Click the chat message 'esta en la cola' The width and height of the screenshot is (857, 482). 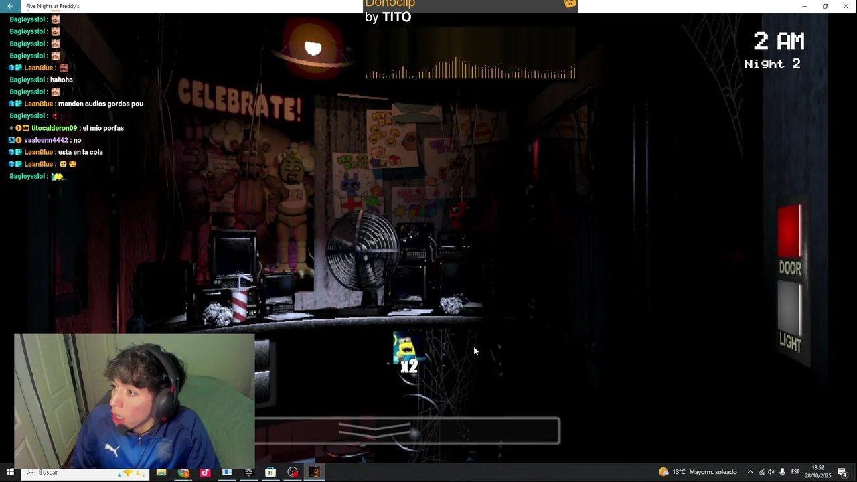tap(80, 152)
